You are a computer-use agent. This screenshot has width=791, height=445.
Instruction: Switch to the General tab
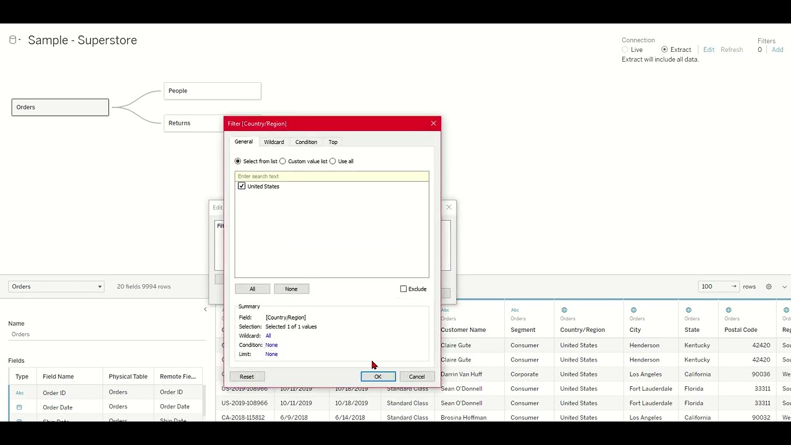243,142
